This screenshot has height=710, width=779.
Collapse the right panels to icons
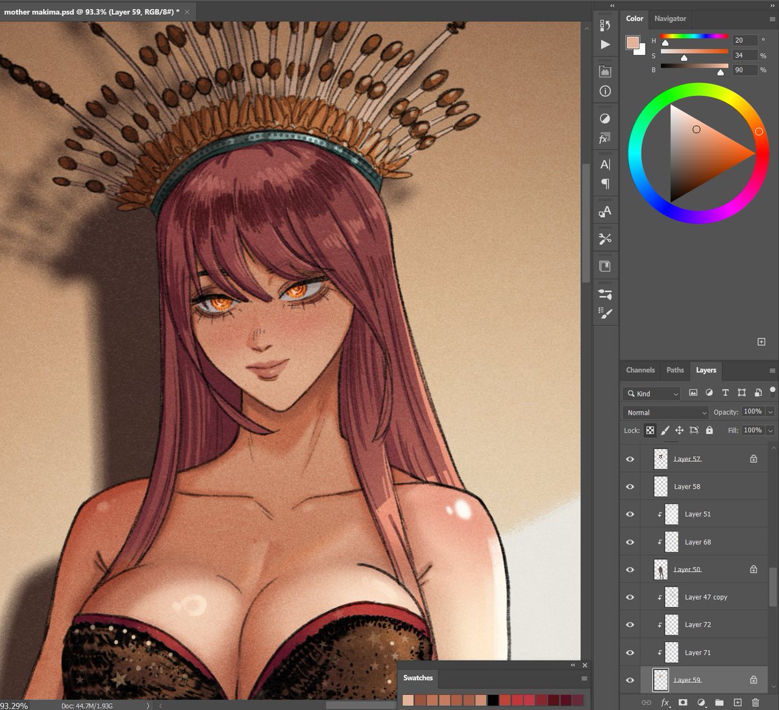click(771, 5)
